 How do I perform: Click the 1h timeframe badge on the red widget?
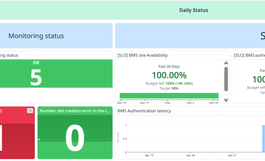30,111
